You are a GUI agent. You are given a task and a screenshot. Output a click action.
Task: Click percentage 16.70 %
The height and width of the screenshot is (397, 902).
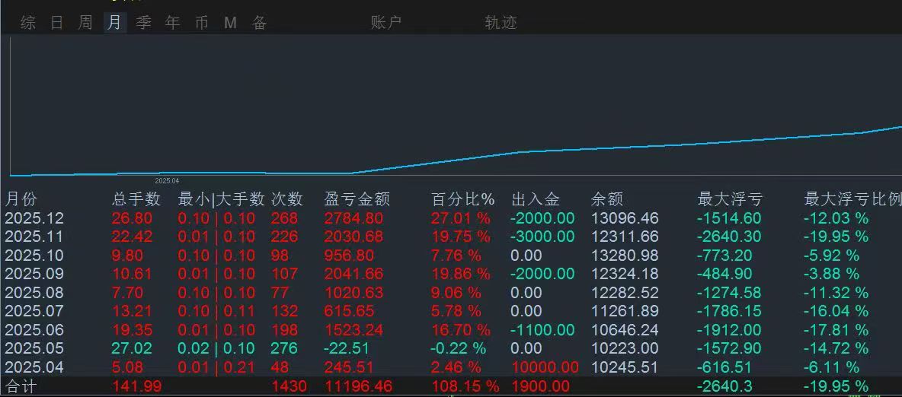(461, 330)
